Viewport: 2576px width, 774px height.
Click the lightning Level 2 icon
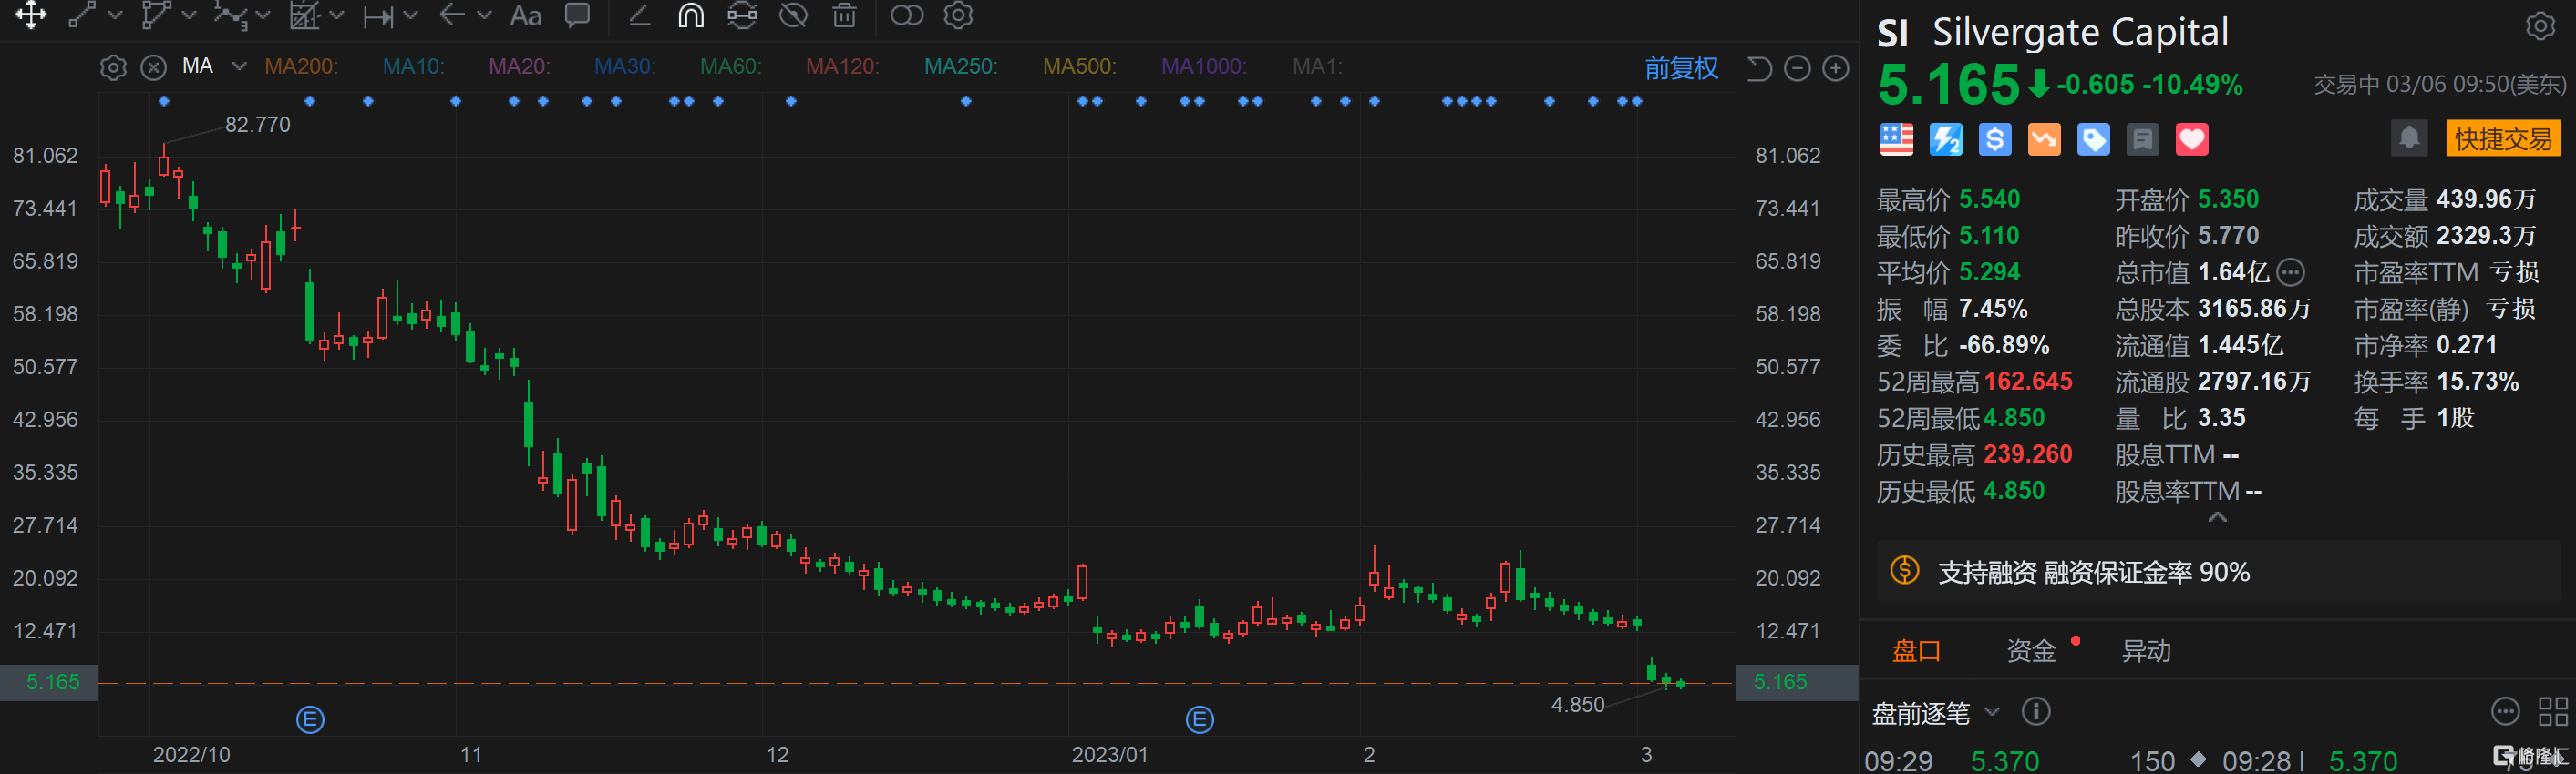coord(1946,140)
